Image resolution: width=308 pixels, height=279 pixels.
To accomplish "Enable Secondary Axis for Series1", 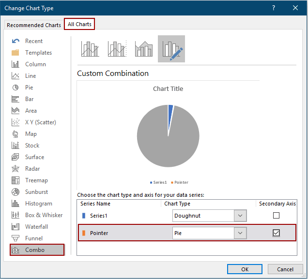I will (276, 216).
